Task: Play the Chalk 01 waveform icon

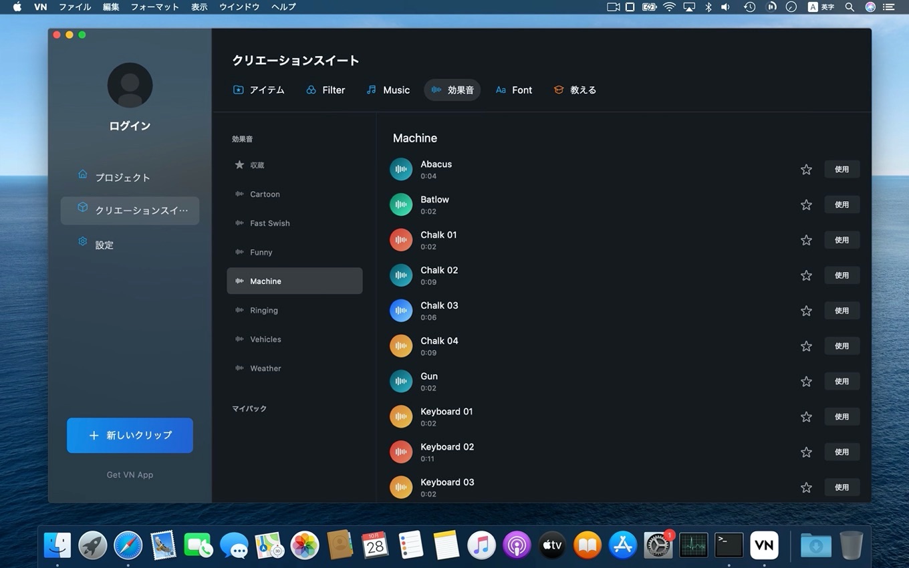Action: coord(401,240)
